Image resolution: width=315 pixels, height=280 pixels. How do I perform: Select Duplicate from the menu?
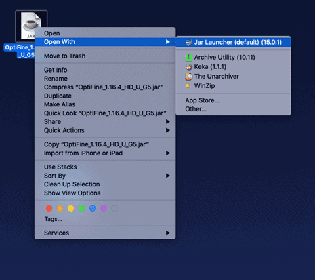105,96
